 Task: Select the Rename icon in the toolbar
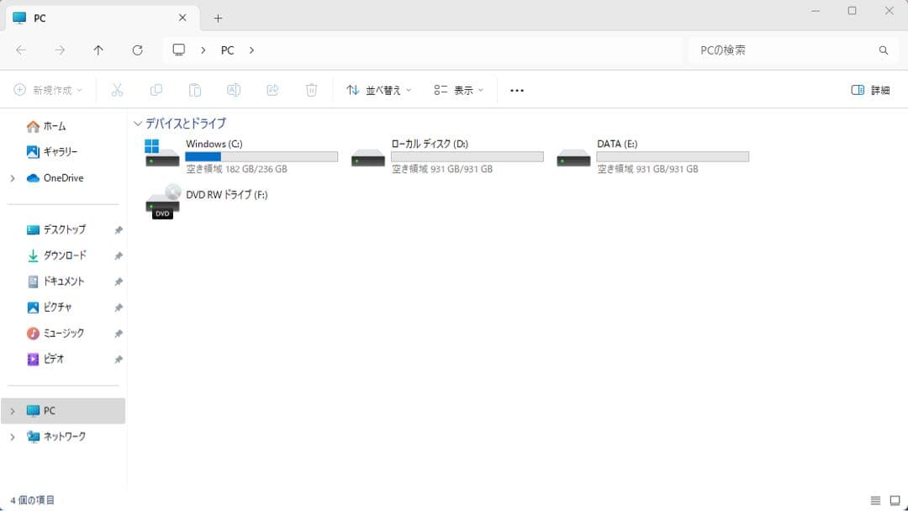(234, 90)
